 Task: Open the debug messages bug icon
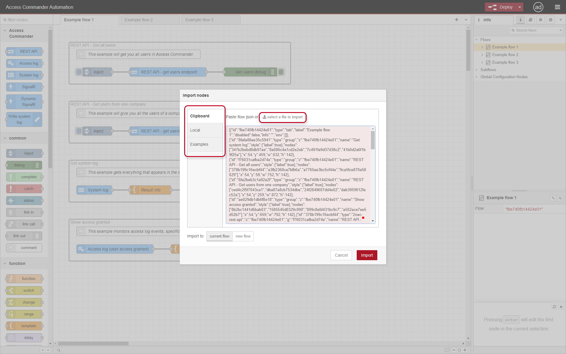pos(540,20)
